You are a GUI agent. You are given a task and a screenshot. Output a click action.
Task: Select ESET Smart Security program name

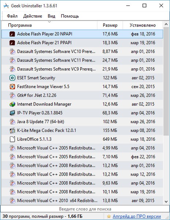(x=36, y=78)
